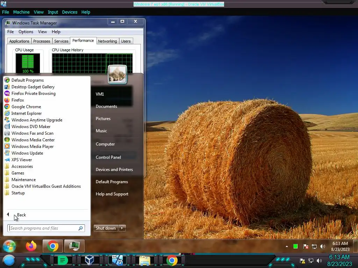Open Control Panel from the Start menu

108,157
